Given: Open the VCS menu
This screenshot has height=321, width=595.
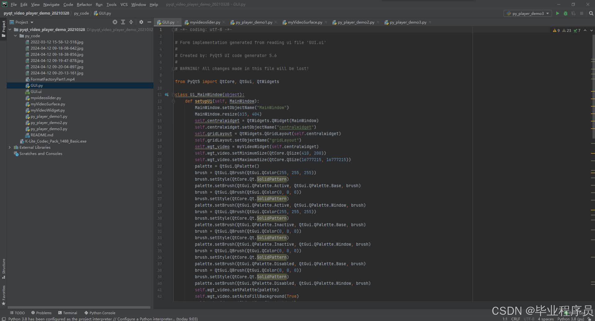Looking at the screenshot, I should tap(124, 4).
